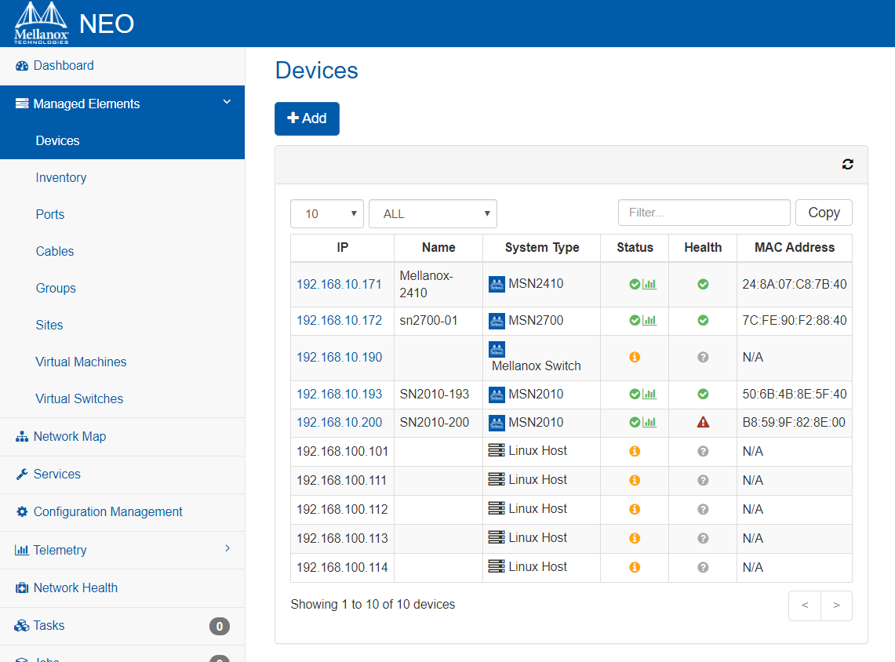Click the unknown health icon for 192.168.10.190

point(703,357)
